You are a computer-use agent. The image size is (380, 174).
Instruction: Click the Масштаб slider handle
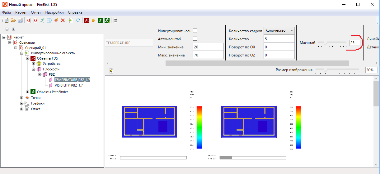point(325,42)
